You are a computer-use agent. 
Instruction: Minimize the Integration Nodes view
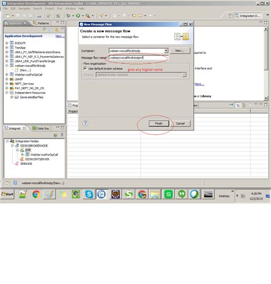[58, 128]
